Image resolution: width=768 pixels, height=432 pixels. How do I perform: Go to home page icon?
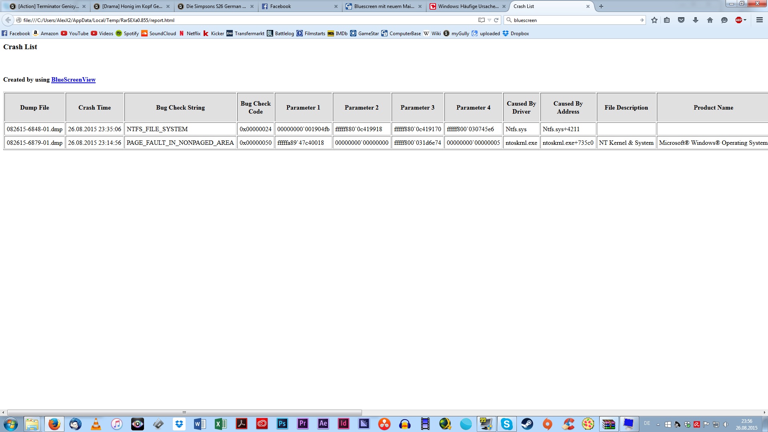click(710, 20)
